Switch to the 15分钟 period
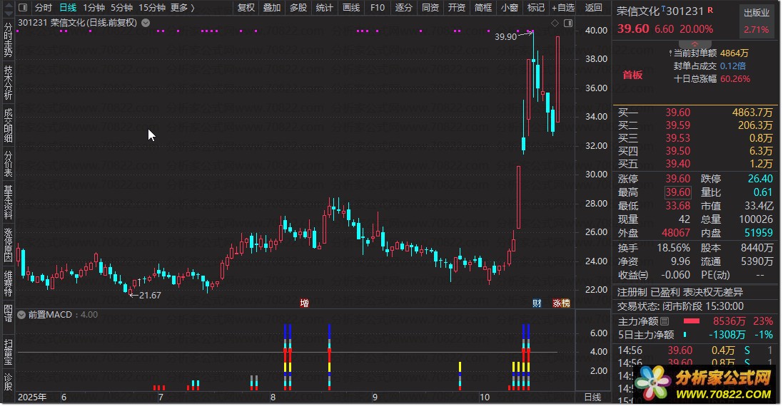The image size is (783, 406). click(x=152, y=7)
